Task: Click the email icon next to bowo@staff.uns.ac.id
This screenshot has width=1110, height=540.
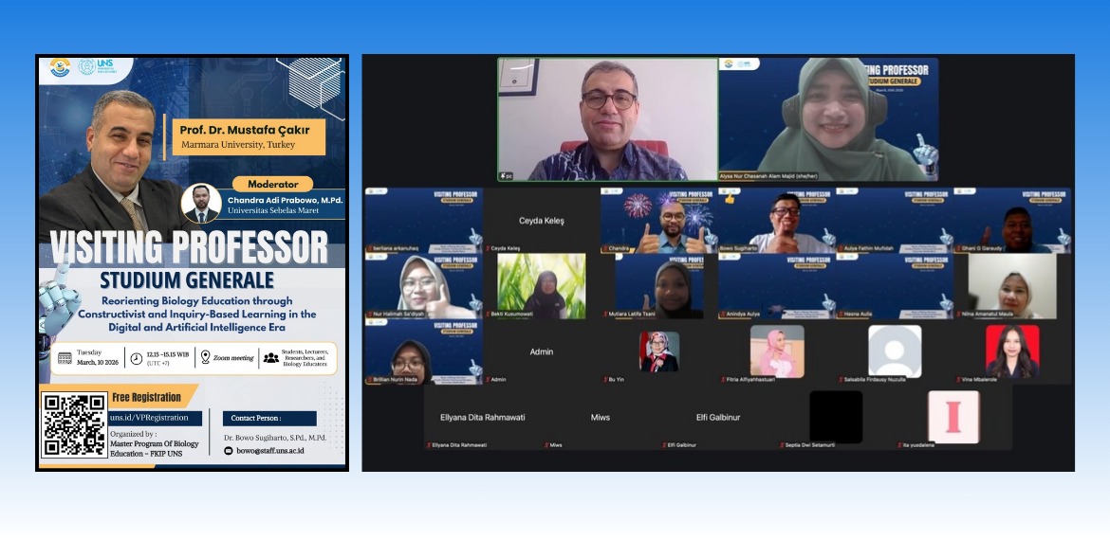Action: click(x=228, y=451)
